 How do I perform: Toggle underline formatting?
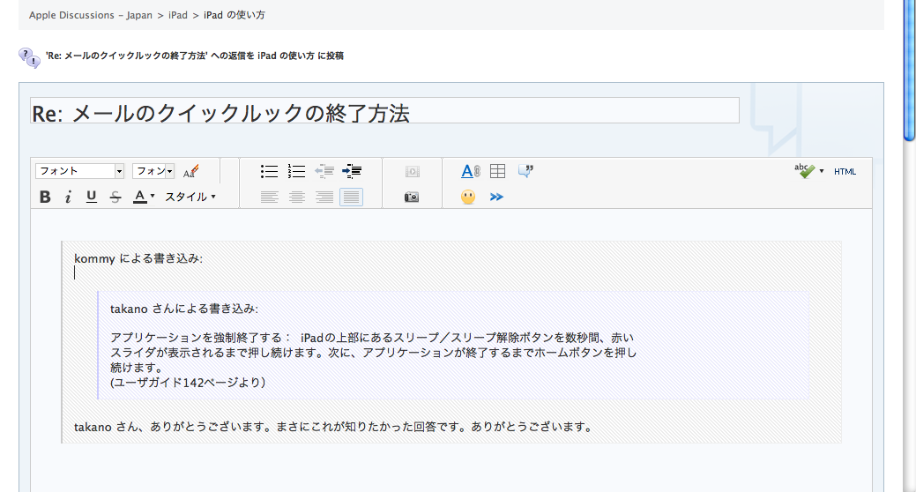(x=91, y=197)
